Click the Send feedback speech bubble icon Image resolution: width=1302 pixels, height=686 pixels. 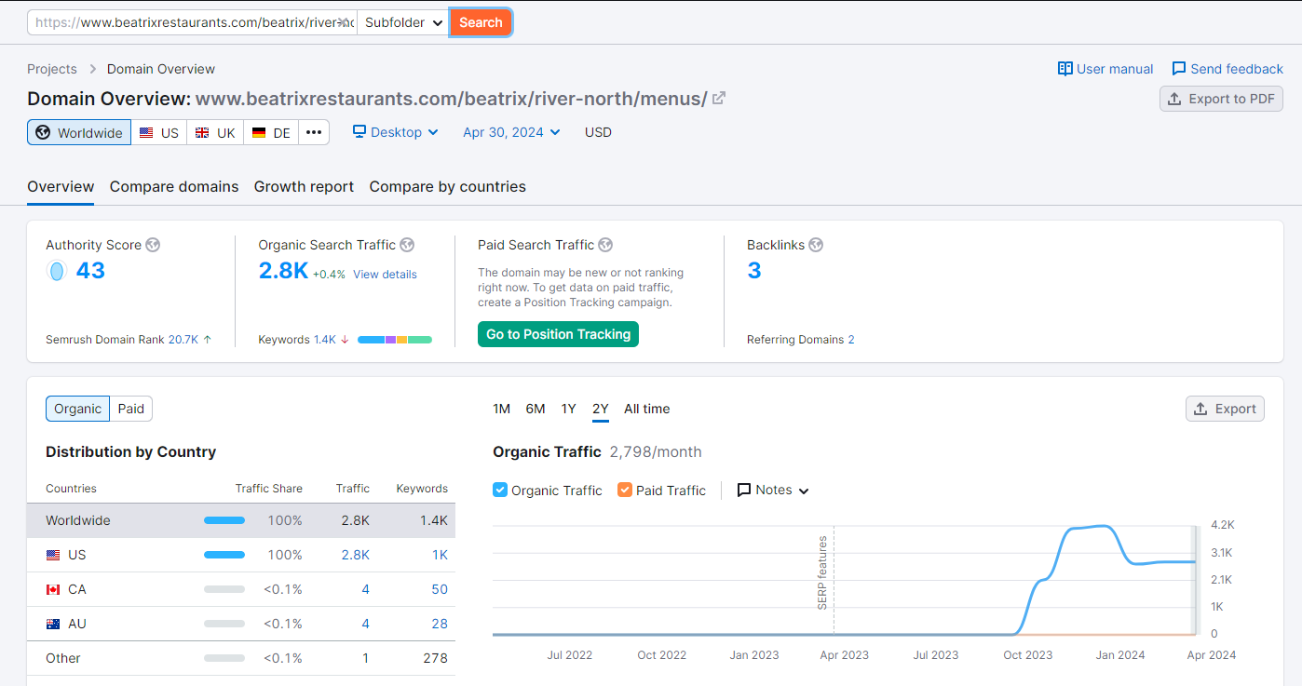[1179, 69]
